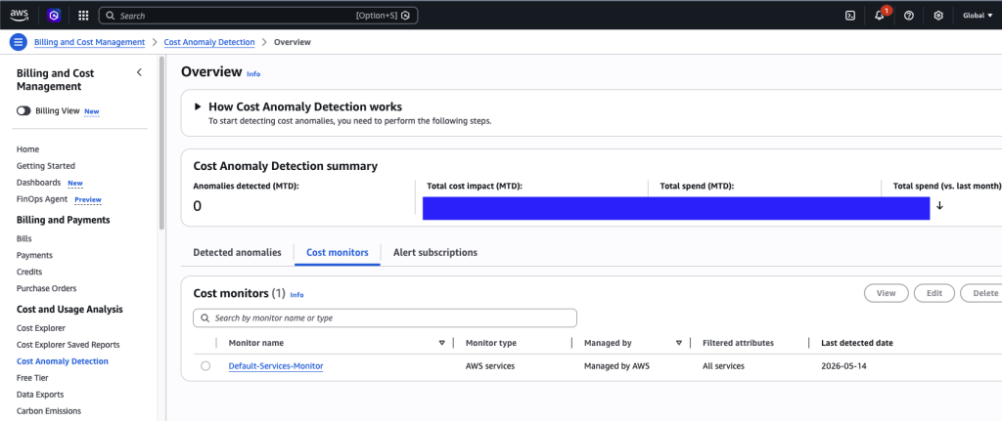The height and width of the screenshot is (421, 1002).
Task: Open the AWS console home logo
Action: click(19, 16)
